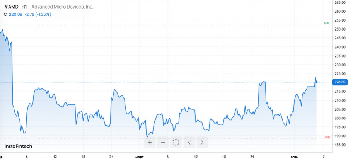The image size is (348, 167).
Task: Click the 185.00 price axis label
Action: pos(340,145)
